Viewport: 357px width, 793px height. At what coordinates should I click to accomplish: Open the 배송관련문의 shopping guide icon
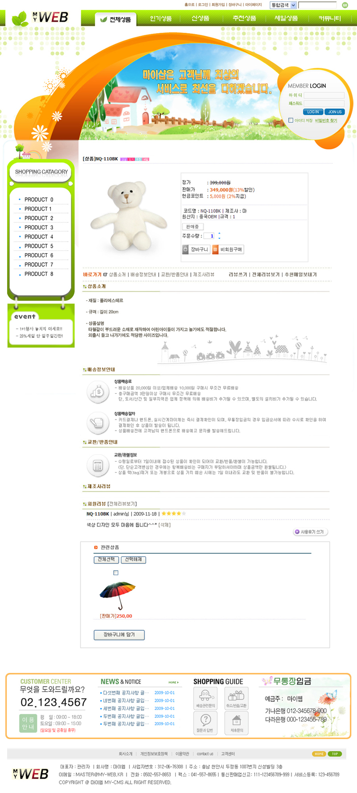[205, 698]
